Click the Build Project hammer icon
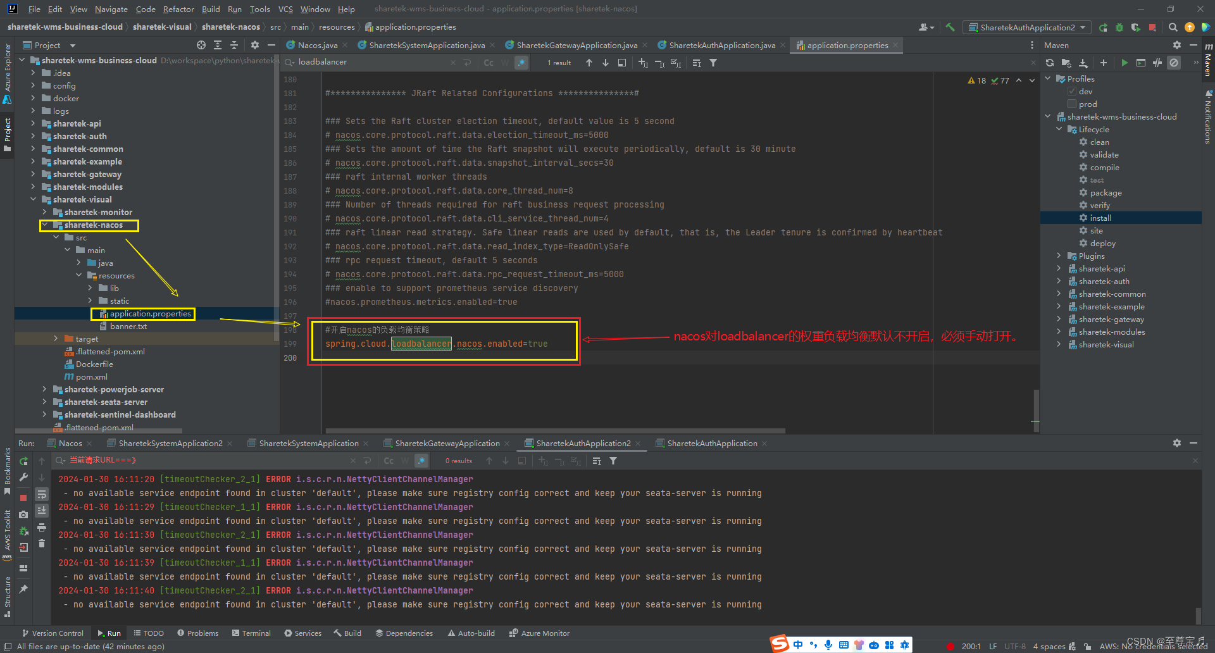This screenshot has width=1215, height=653. coord(950,27)
